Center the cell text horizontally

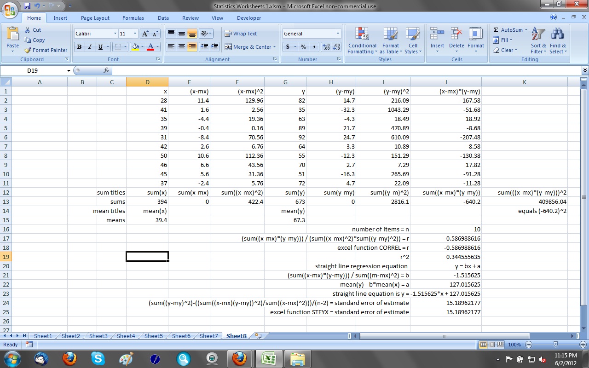(x=182, y=47)
